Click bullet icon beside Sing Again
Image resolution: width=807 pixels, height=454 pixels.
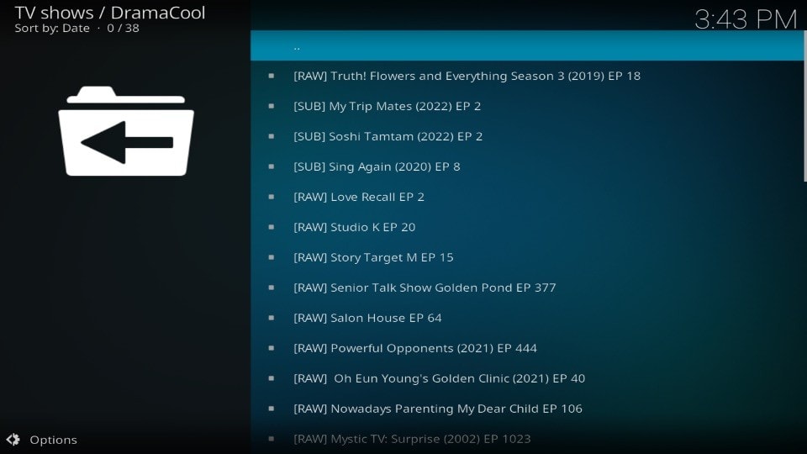click(272, 166)
